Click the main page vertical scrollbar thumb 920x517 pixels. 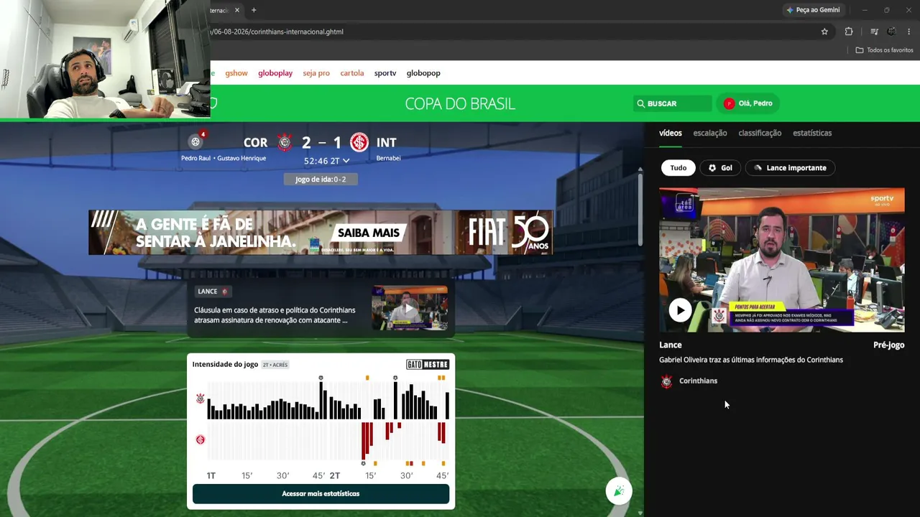point(640,210)
